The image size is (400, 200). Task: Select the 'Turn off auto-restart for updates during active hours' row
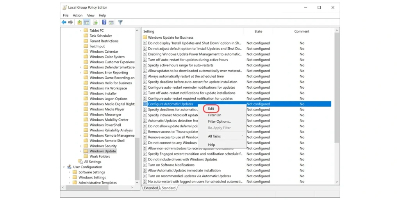[236, 60]
